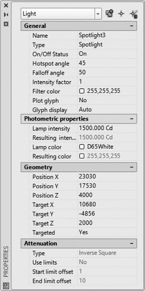Edit the Position Z value 4000
145x291 pixels.
click(x=107, y=195)
